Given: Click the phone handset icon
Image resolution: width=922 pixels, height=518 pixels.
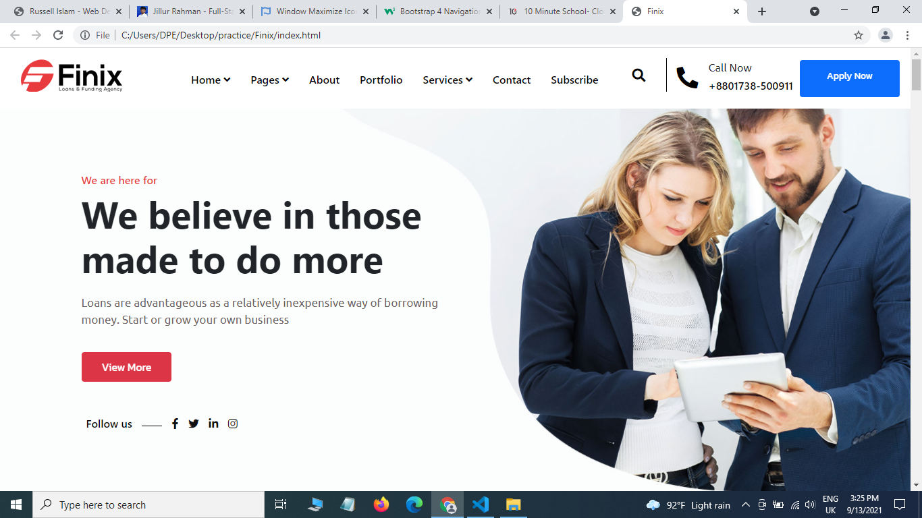Looking at the screenshot, I should tap(687, 78).
